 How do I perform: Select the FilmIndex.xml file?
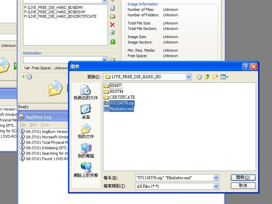coord(121,108)
